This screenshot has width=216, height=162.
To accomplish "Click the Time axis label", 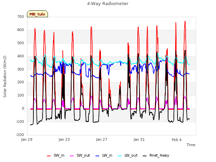I will [x=191, y=145].
